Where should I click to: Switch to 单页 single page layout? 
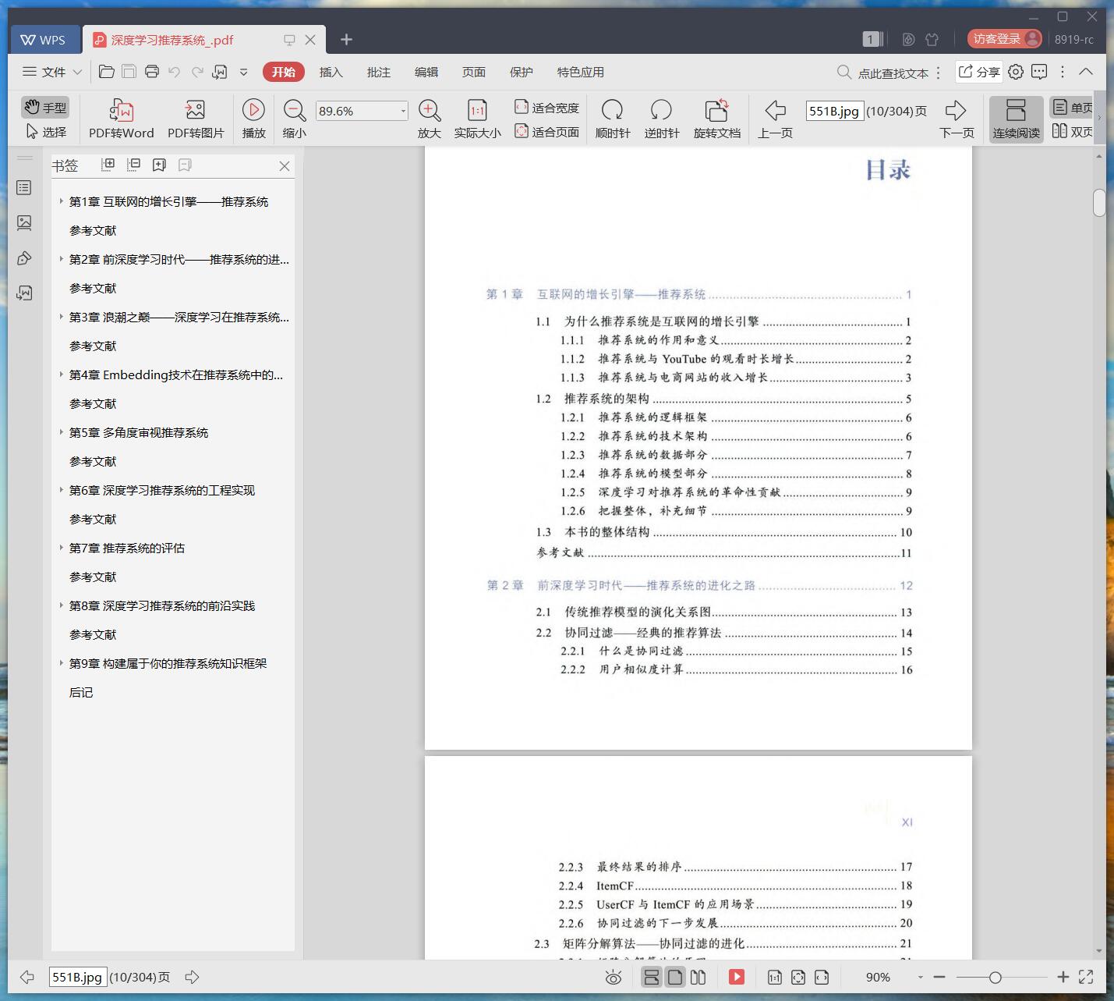point(1072,108)
